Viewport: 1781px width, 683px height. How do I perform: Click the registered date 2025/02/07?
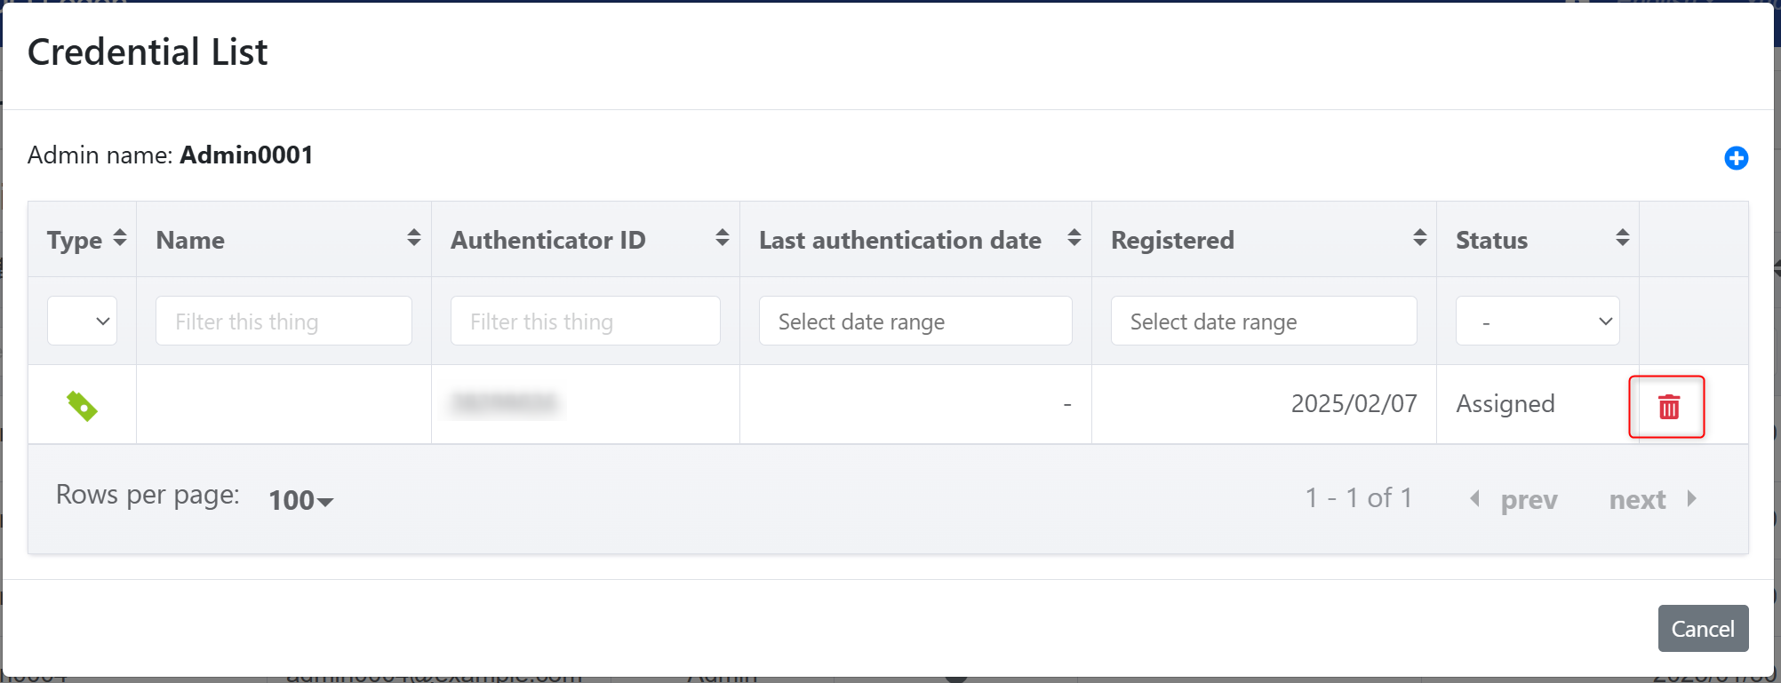(x=1354, y=403)
